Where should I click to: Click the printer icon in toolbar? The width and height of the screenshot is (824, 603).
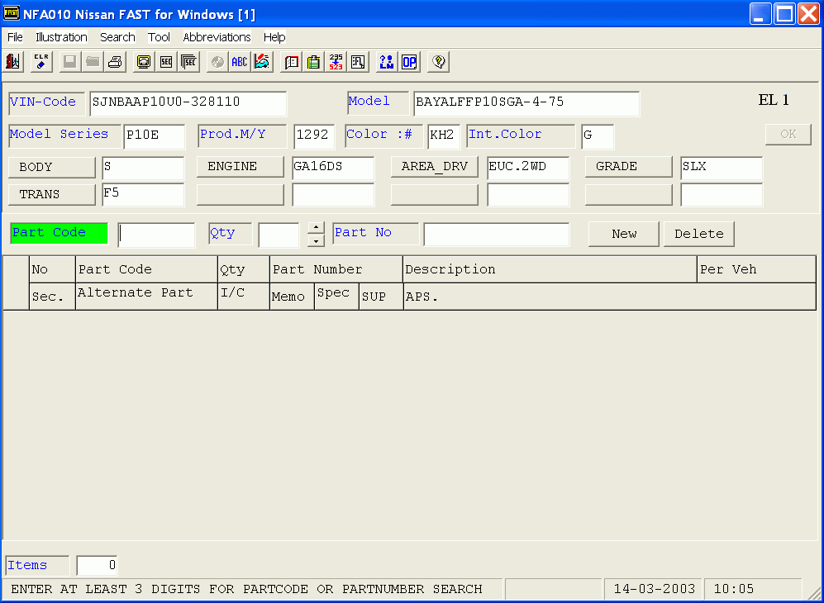point(115,62)
